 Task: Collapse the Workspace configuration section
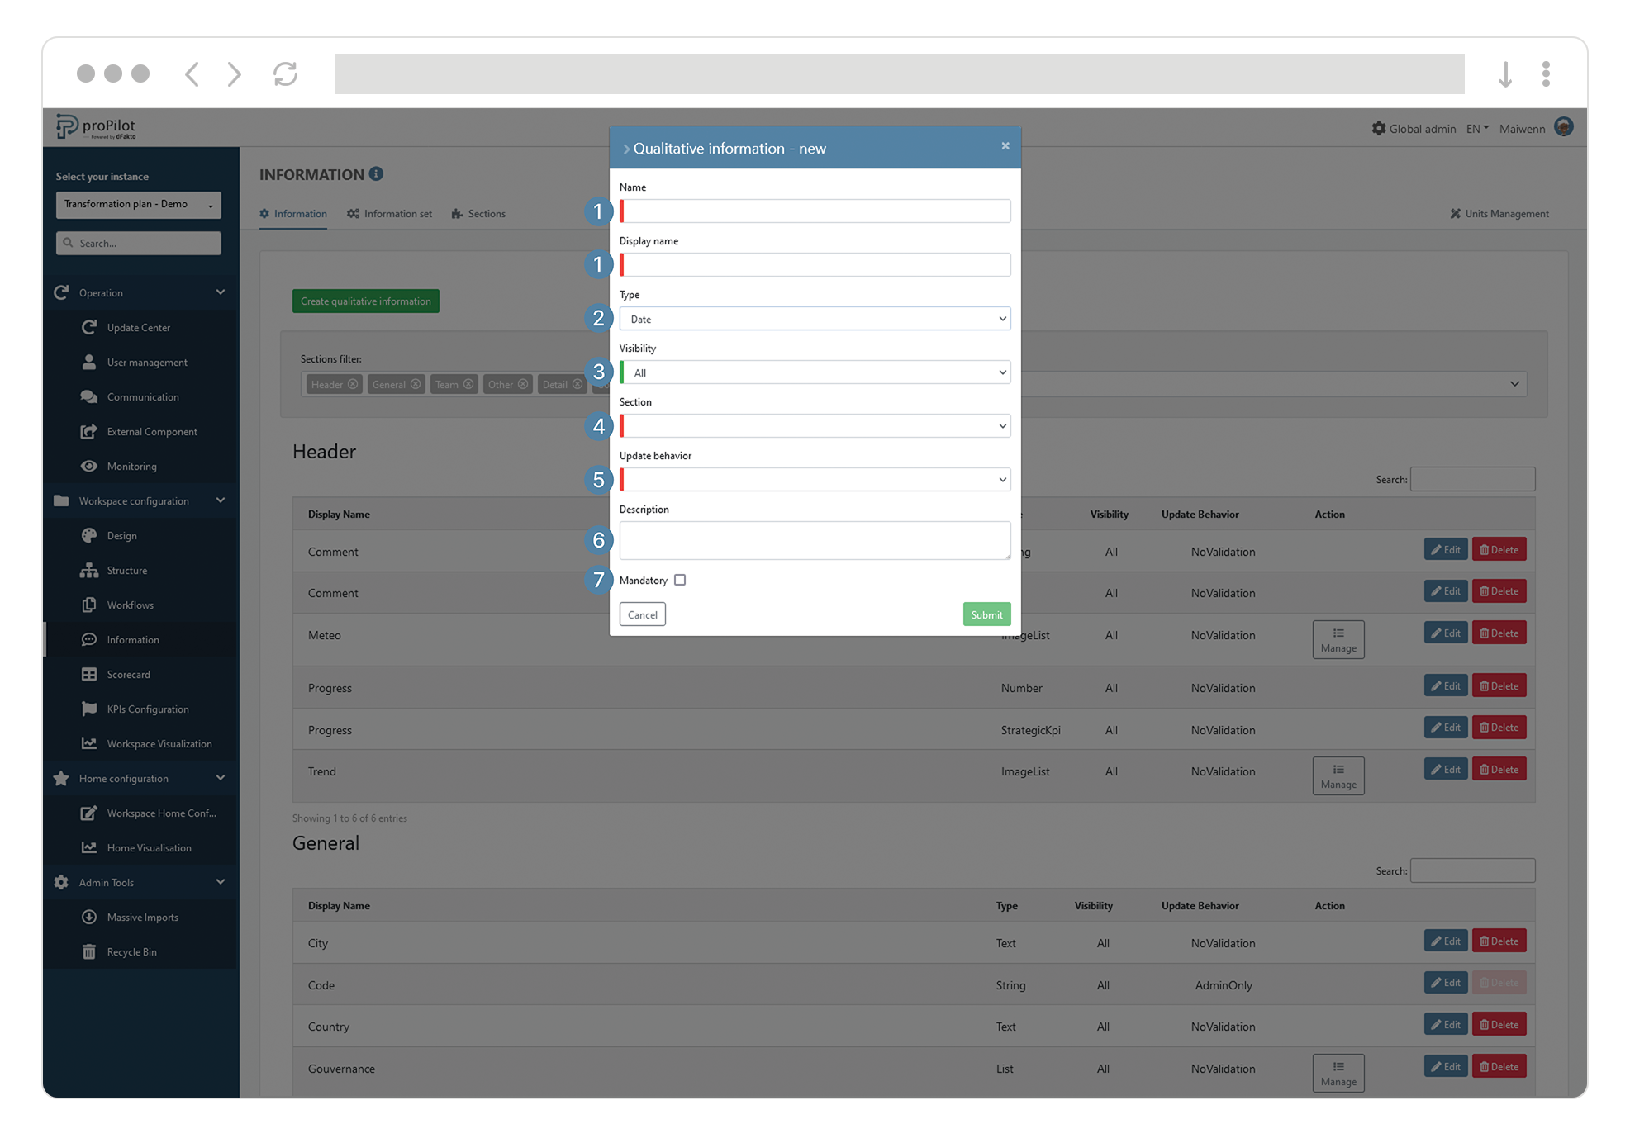[220, 500]
